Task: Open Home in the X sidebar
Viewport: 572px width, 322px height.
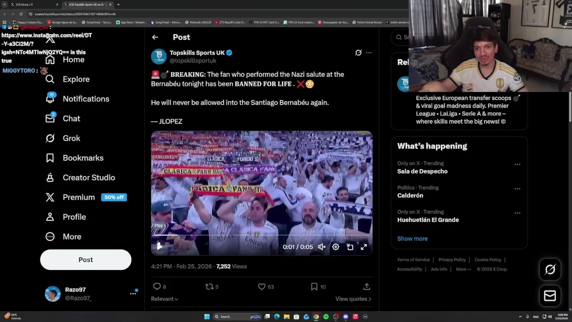Action: click(65, 59)
